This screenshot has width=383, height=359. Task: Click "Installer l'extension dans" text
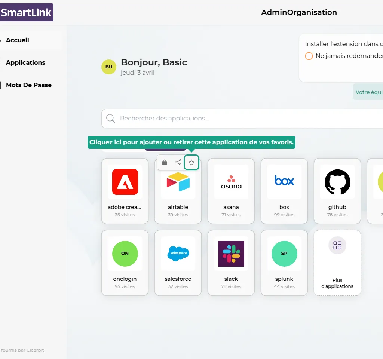(341, 44)
